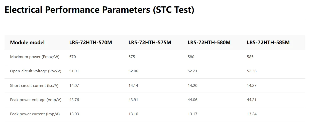The width and height of the screenshot is (311, 132).
Task: Click the Short circuit current (Isc/A) label
Action: click(x=34, y=86)
